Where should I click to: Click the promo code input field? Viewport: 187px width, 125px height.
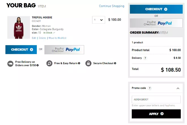click(156, 99)
